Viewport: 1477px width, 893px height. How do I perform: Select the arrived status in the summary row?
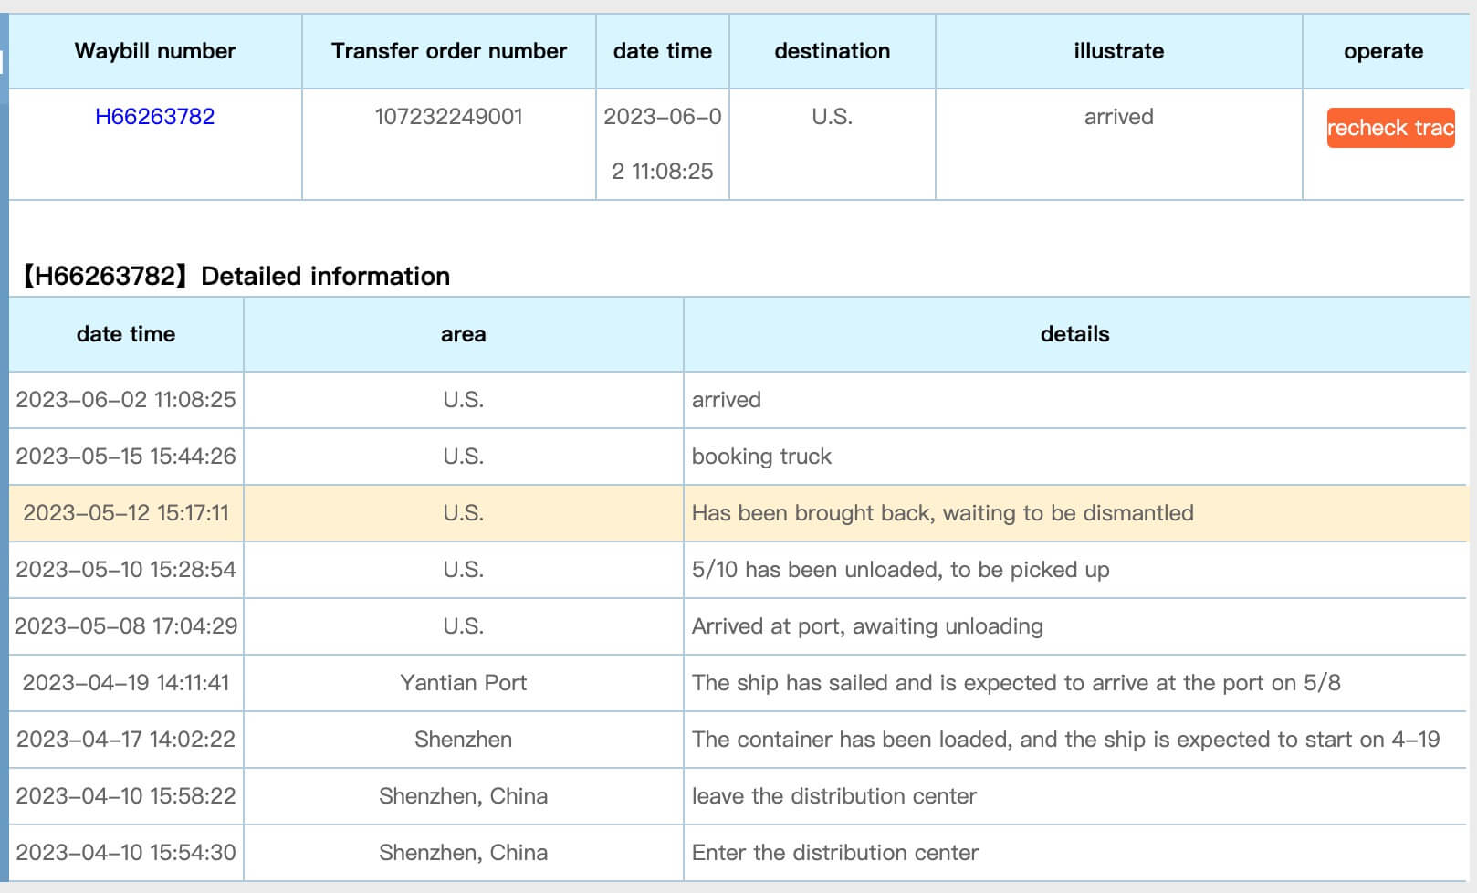click(x=1118, y=117)
